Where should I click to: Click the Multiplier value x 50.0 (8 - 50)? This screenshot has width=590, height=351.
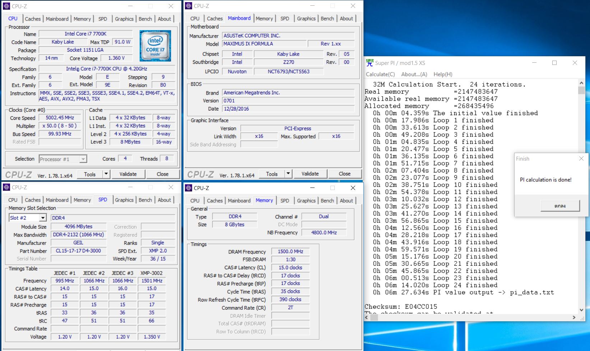[x=60, y=126]
